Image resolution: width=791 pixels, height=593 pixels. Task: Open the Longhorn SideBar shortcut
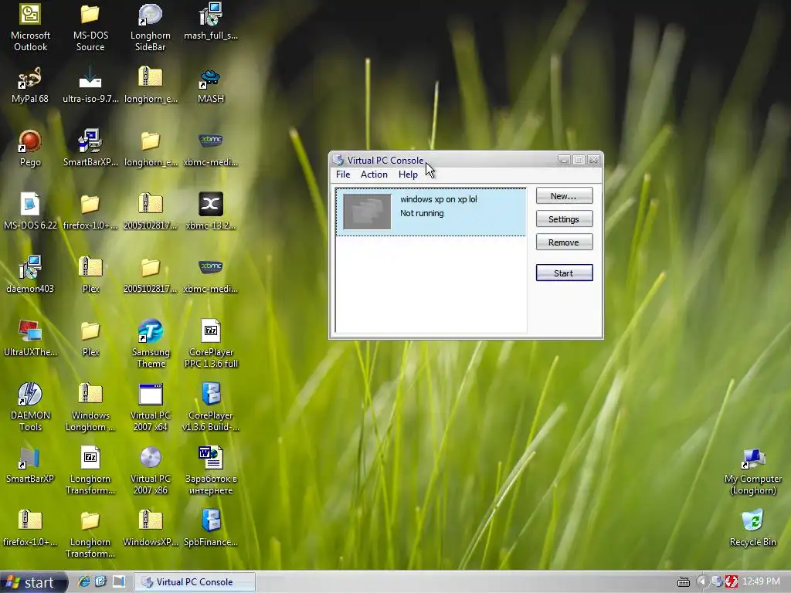pos(151,27)
